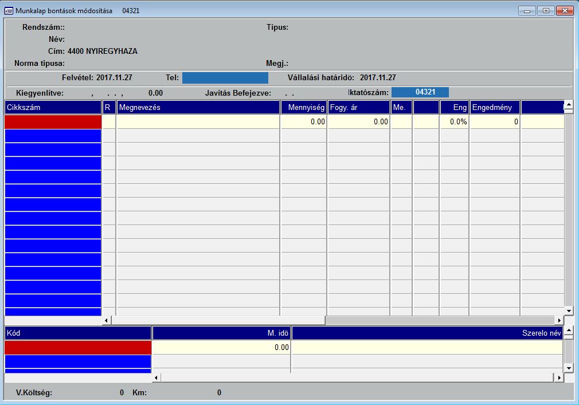Click the Rendszám label

(44, 27)
